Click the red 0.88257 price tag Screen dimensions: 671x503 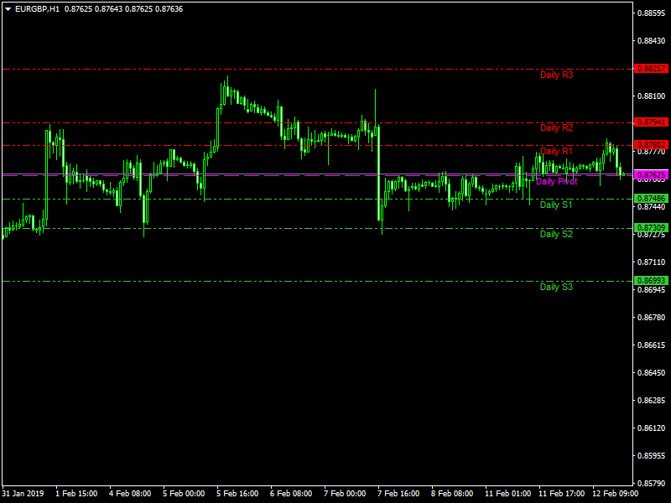pos(651,69)
